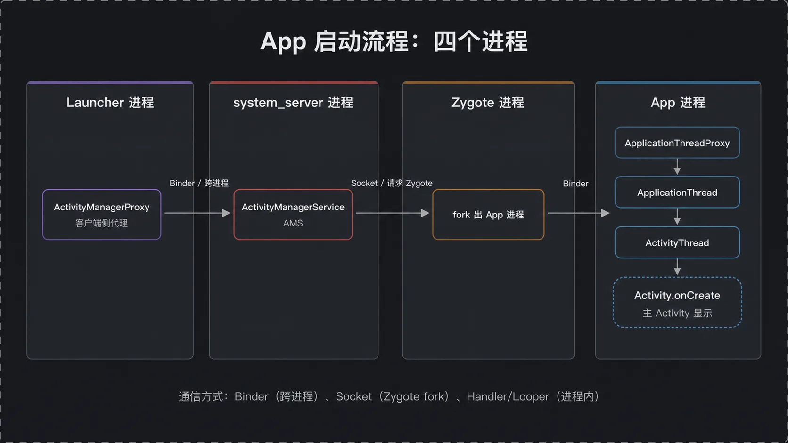Click the ActivityManagerProxy box

[102, 215]
